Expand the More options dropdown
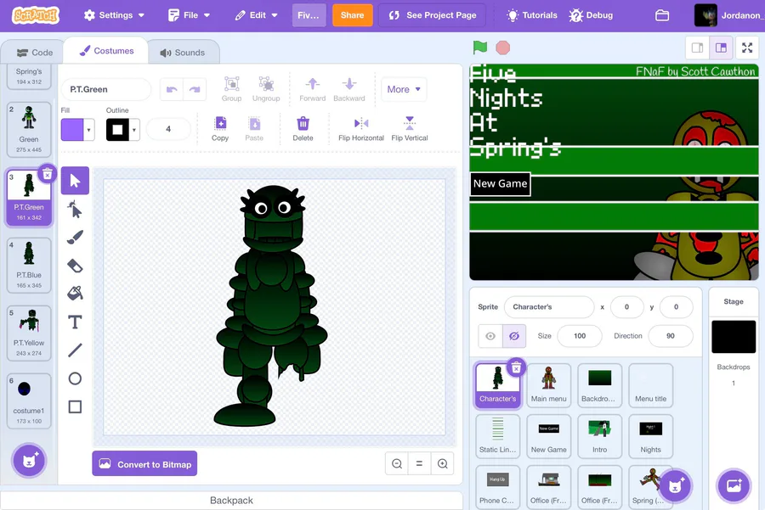765x510 pixels. pyautogui.click(x=404, y=89)
